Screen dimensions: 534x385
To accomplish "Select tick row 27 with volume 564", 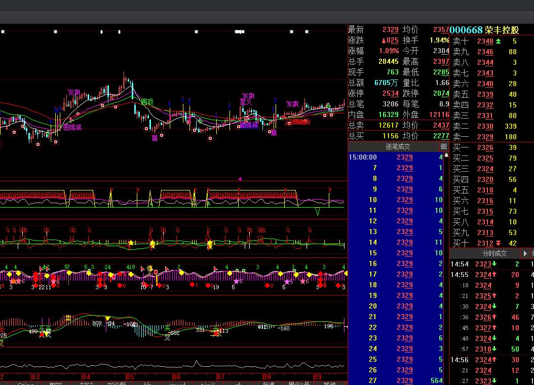I will tap(396, 380).
